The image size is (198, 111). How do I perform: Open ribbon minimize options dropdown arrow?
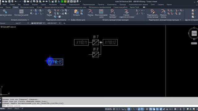pyautogui.click(x=146, y=7)
